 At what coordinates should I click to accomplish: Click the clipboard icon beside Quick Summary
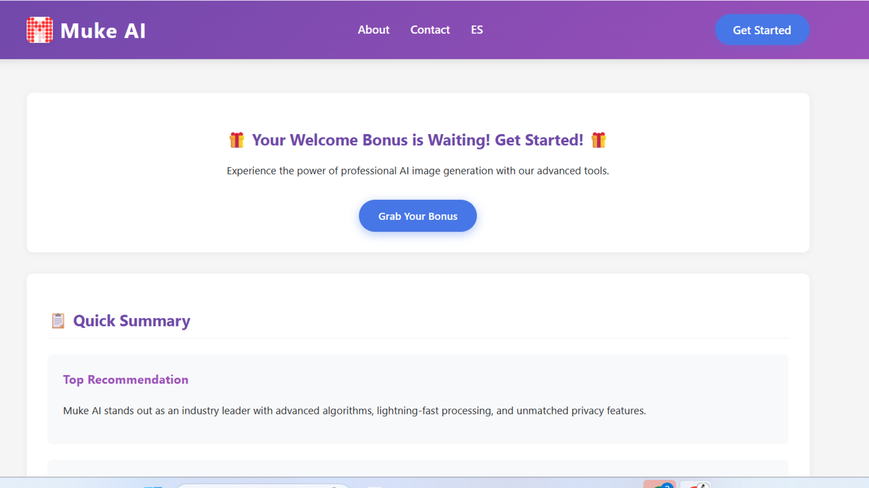[x=58, y=320]
